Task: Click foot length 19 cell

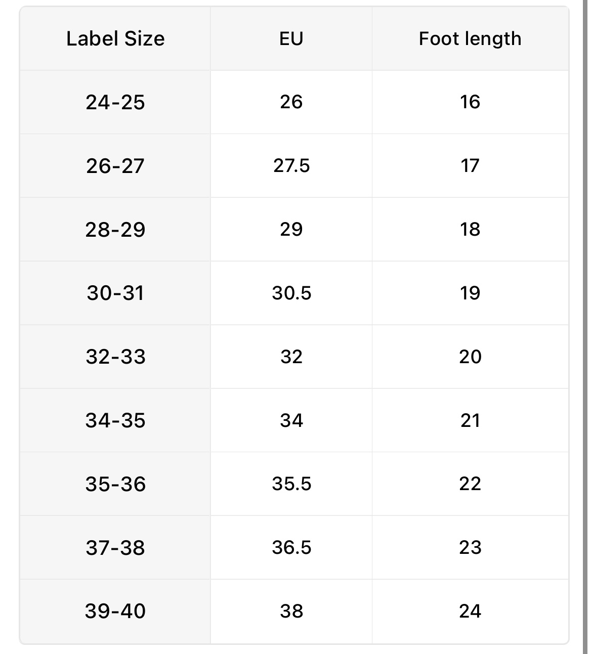Action: (470, 293)
